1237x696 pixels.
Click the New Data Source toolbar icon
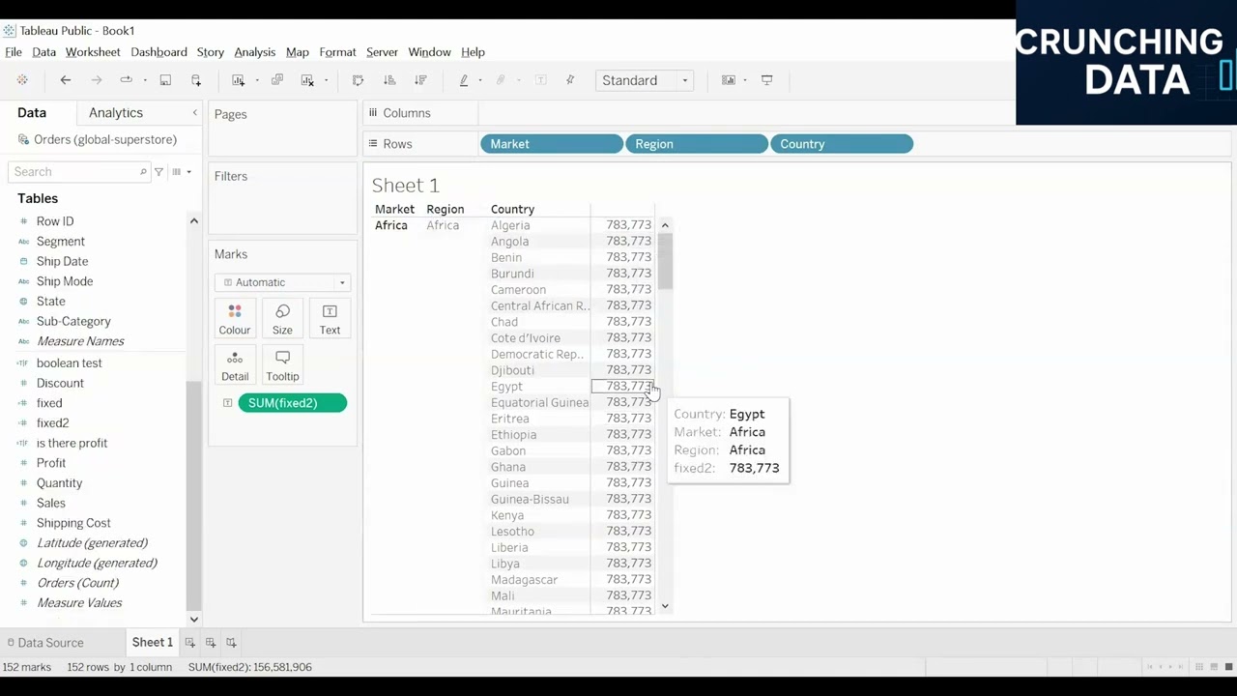point(196,80)
